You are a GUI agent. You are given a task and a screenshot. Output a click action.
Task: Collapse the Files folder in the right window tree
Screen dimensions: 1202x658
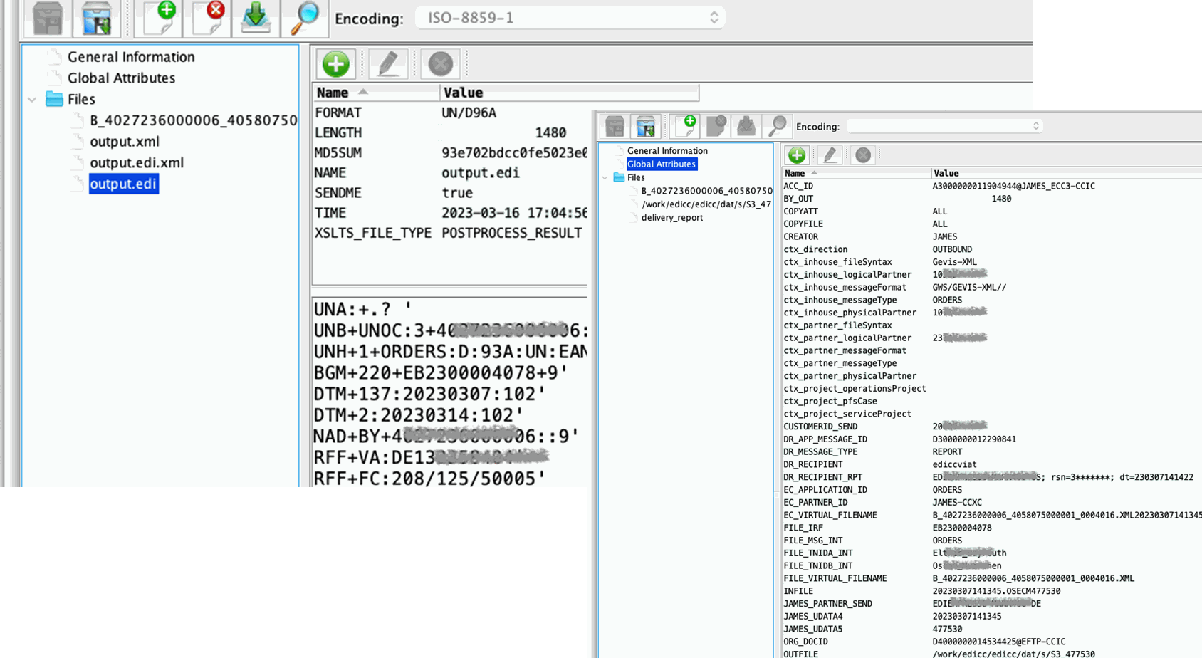point(605,177)
